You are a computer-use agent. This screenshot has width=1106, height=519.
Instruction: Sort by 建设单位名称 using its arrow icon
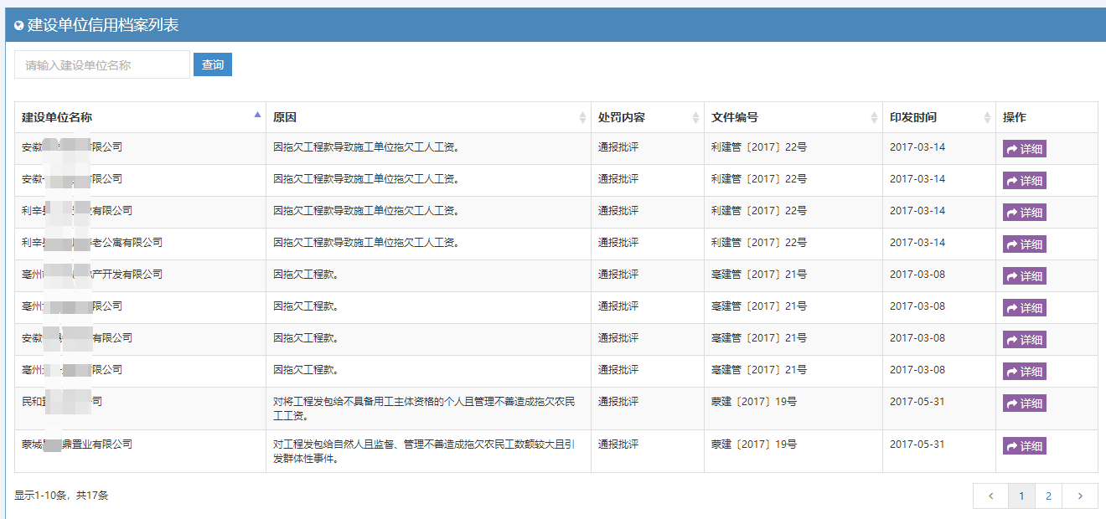tap(257, 116)
